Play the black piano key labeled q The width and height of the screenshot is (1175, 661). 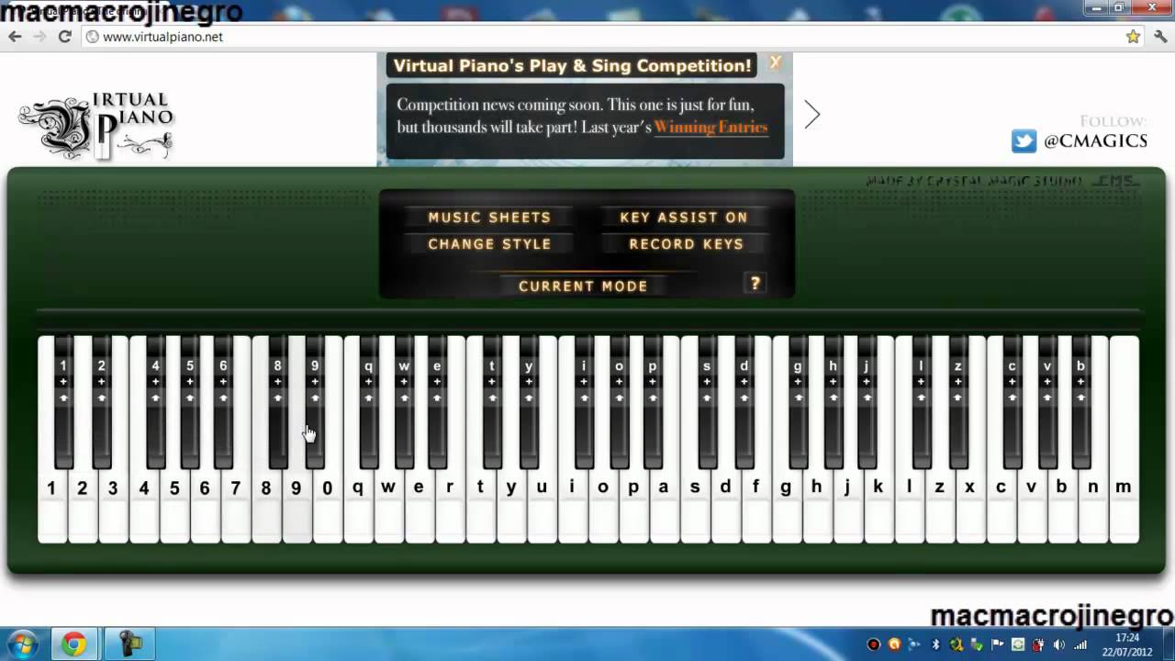(368, 402)
